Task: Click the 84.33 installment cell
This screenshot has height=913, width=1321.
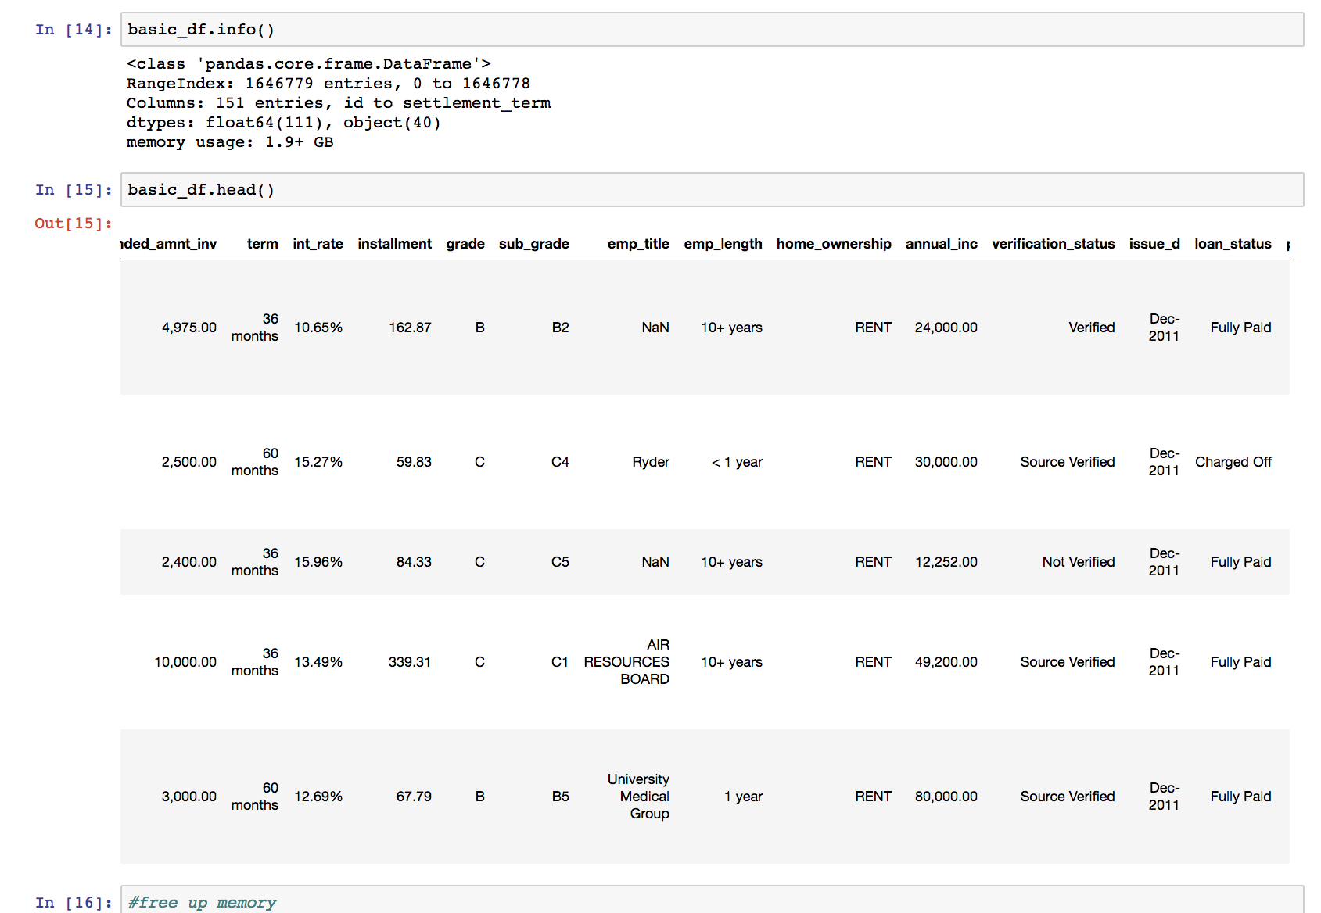Action: coord(414,562)
